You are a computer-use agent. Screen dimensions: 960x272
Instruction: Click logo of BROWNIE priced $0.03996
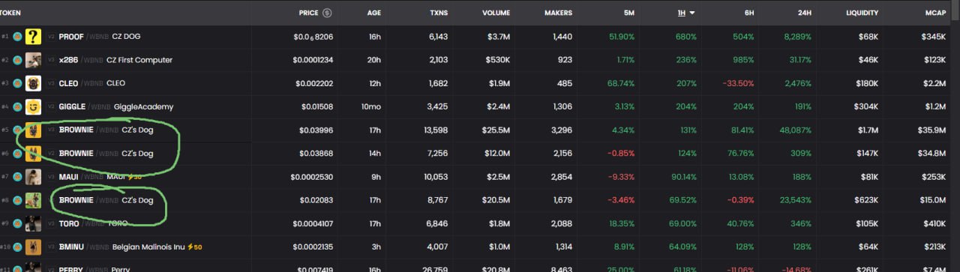point(33,130)
